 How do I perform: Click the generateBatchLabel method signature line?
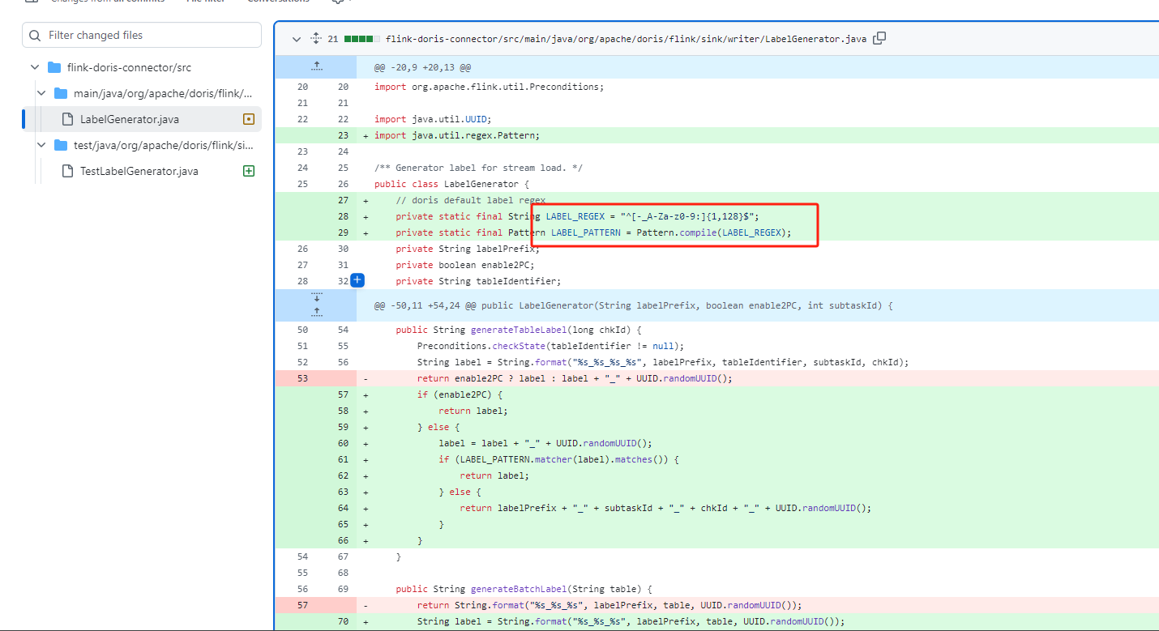coord(524,589)
